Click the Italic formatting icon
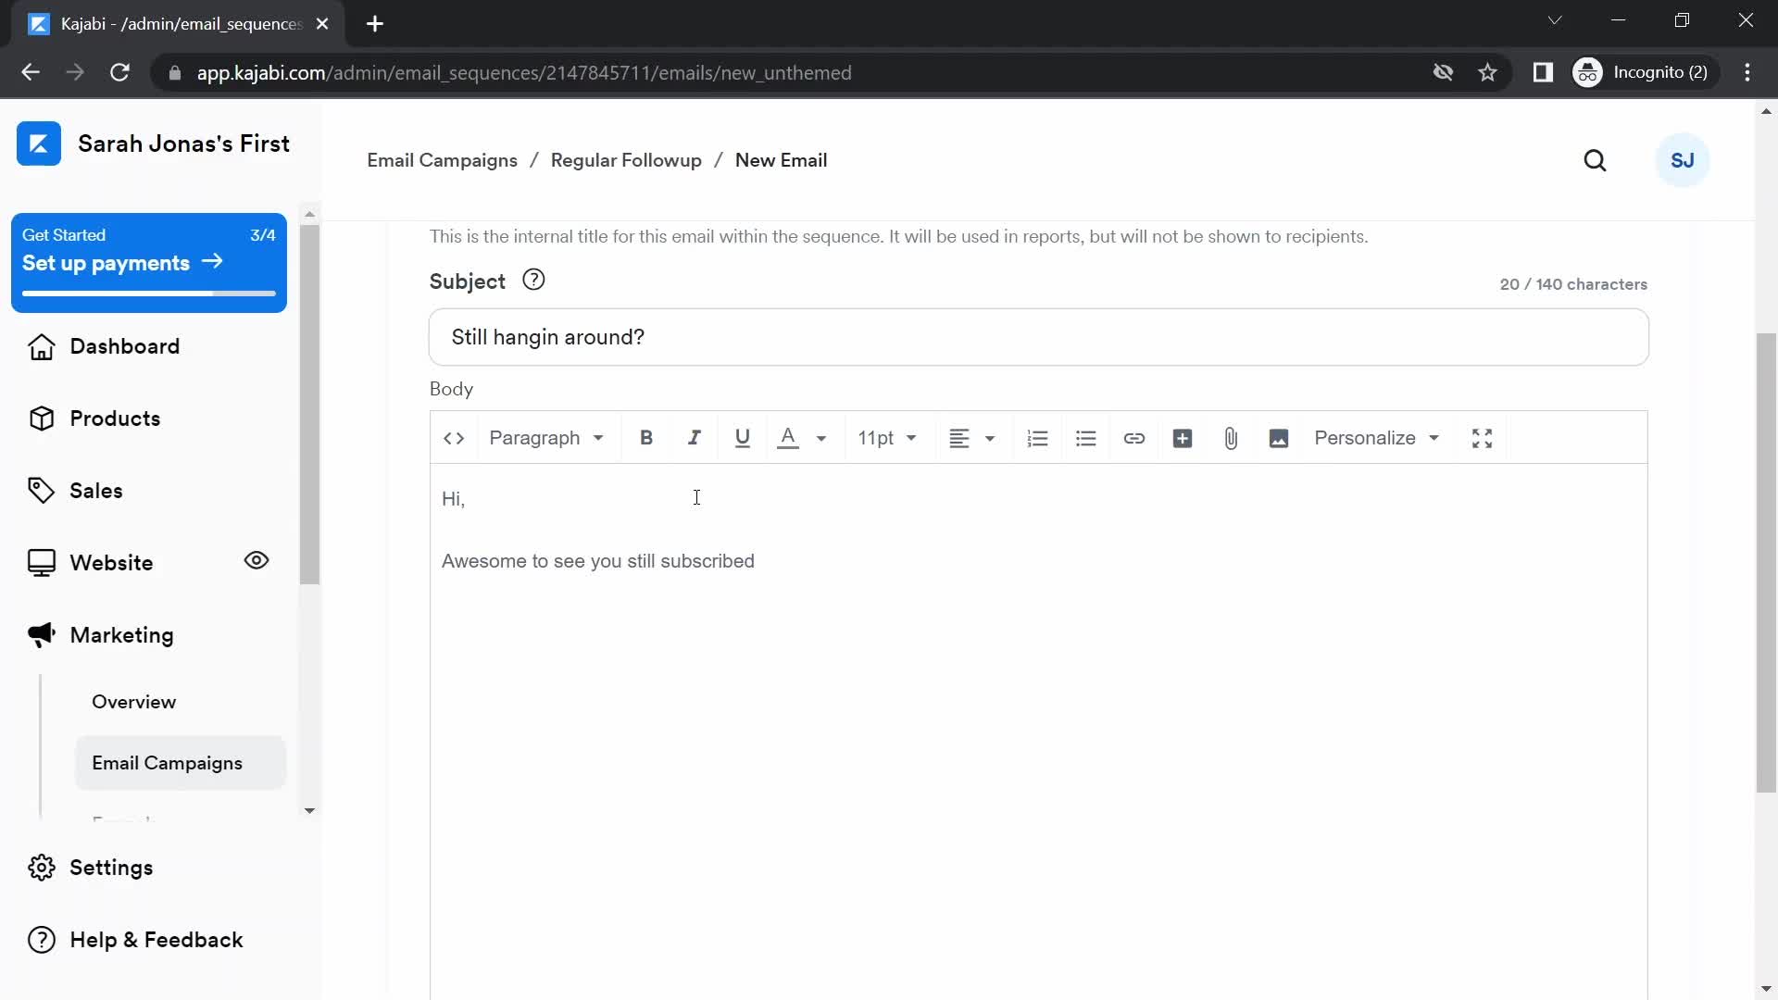Screen dimensions: 1778x1000 [x=694, y=437]
